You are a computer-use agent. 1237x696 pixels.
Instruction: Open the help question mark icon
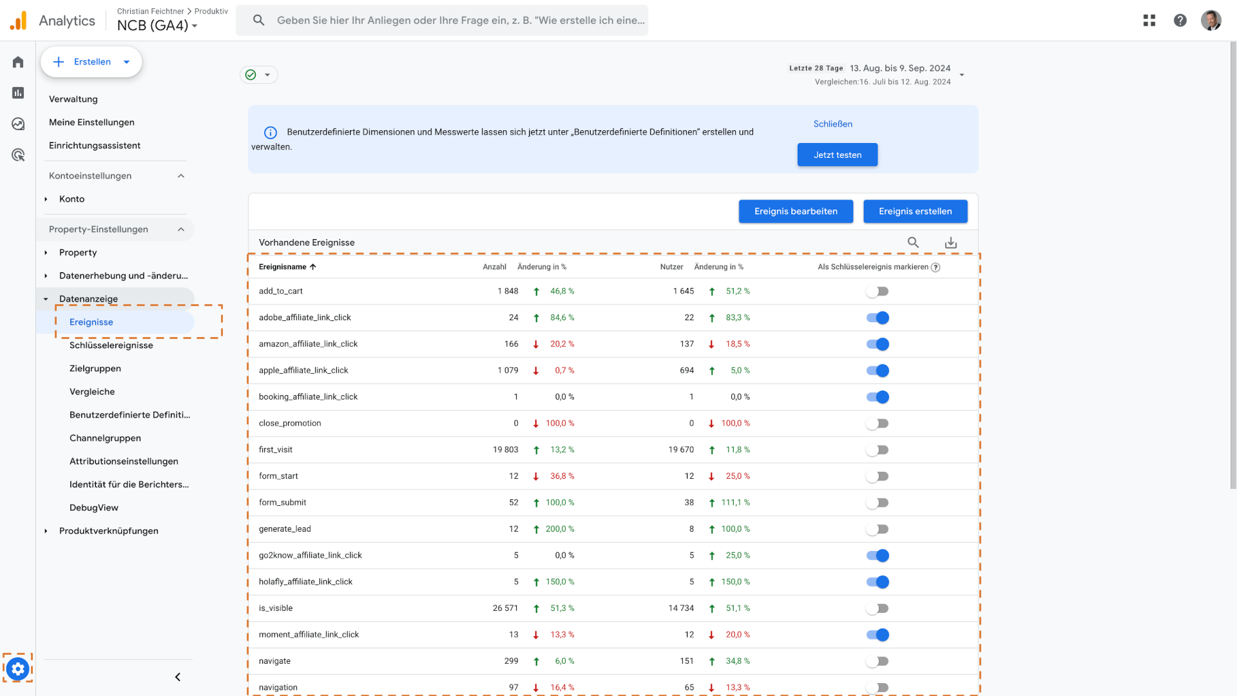(1180, 21)
